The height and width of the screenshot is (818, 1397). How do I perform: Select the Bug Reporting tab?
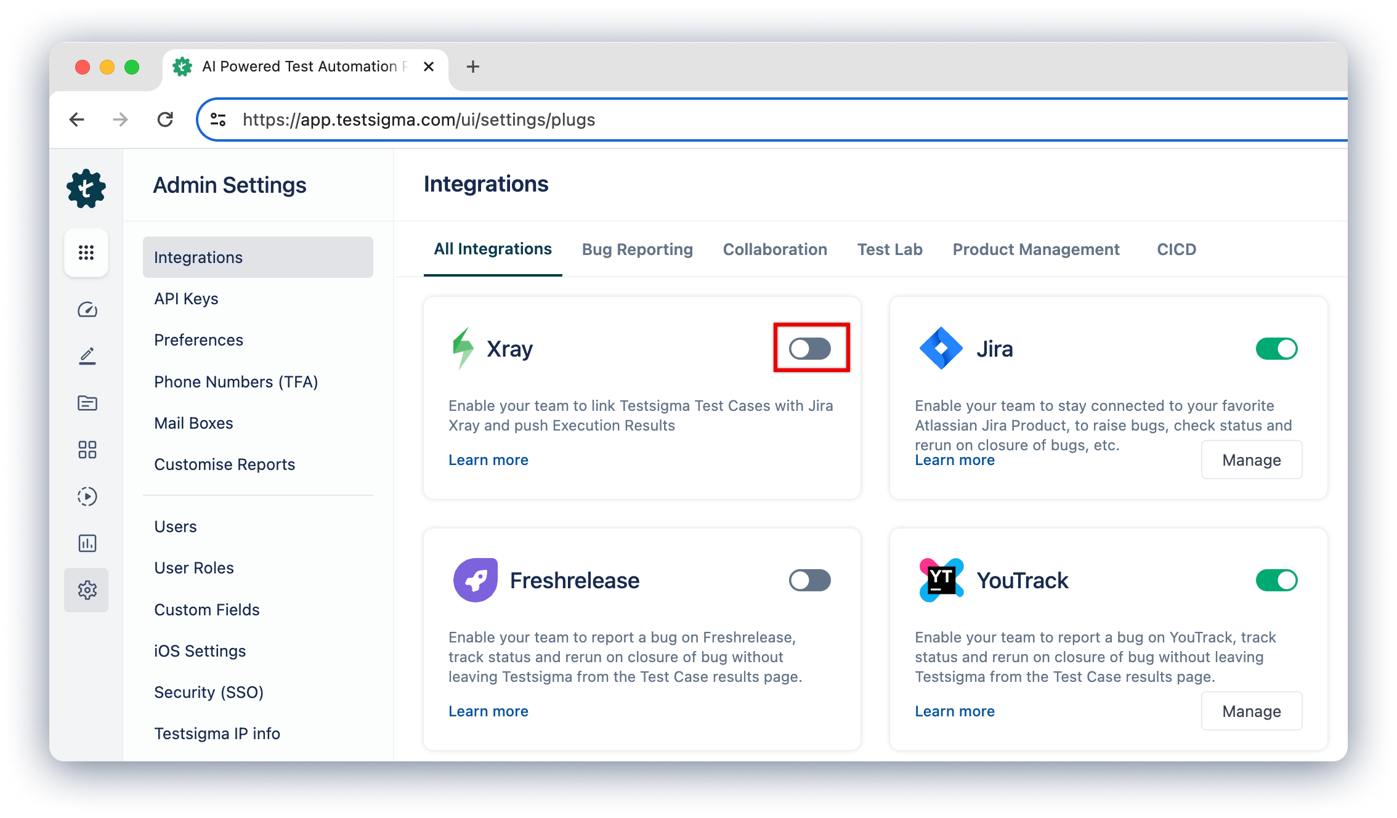pos(637,249)
